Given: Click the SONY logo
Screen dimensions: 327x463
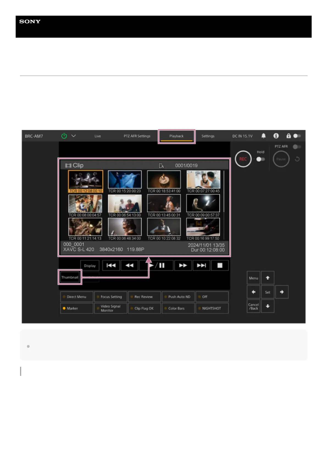Looking at the screenshot, I should (30, 21).
